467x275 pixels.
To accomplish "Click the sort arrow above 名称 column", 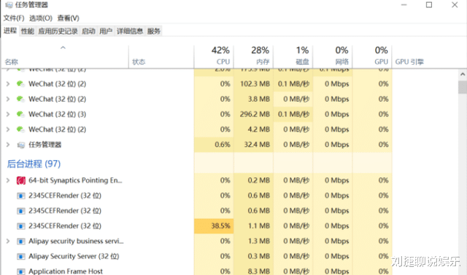I will (x=63, y=47).
